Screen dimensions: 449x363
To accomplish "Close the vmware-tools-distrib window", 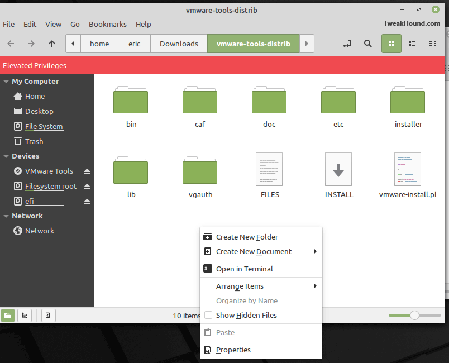I will tap(436, 9).
